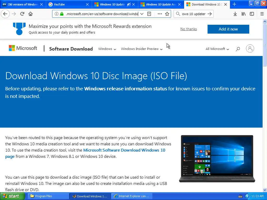Open the browser home page
Viewport: 267px width, 200px height.
tap(31, 14)
